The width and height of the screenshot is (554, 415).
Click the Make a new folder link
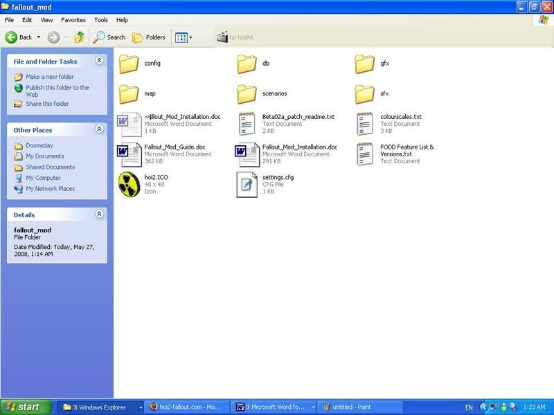point(49,77)
